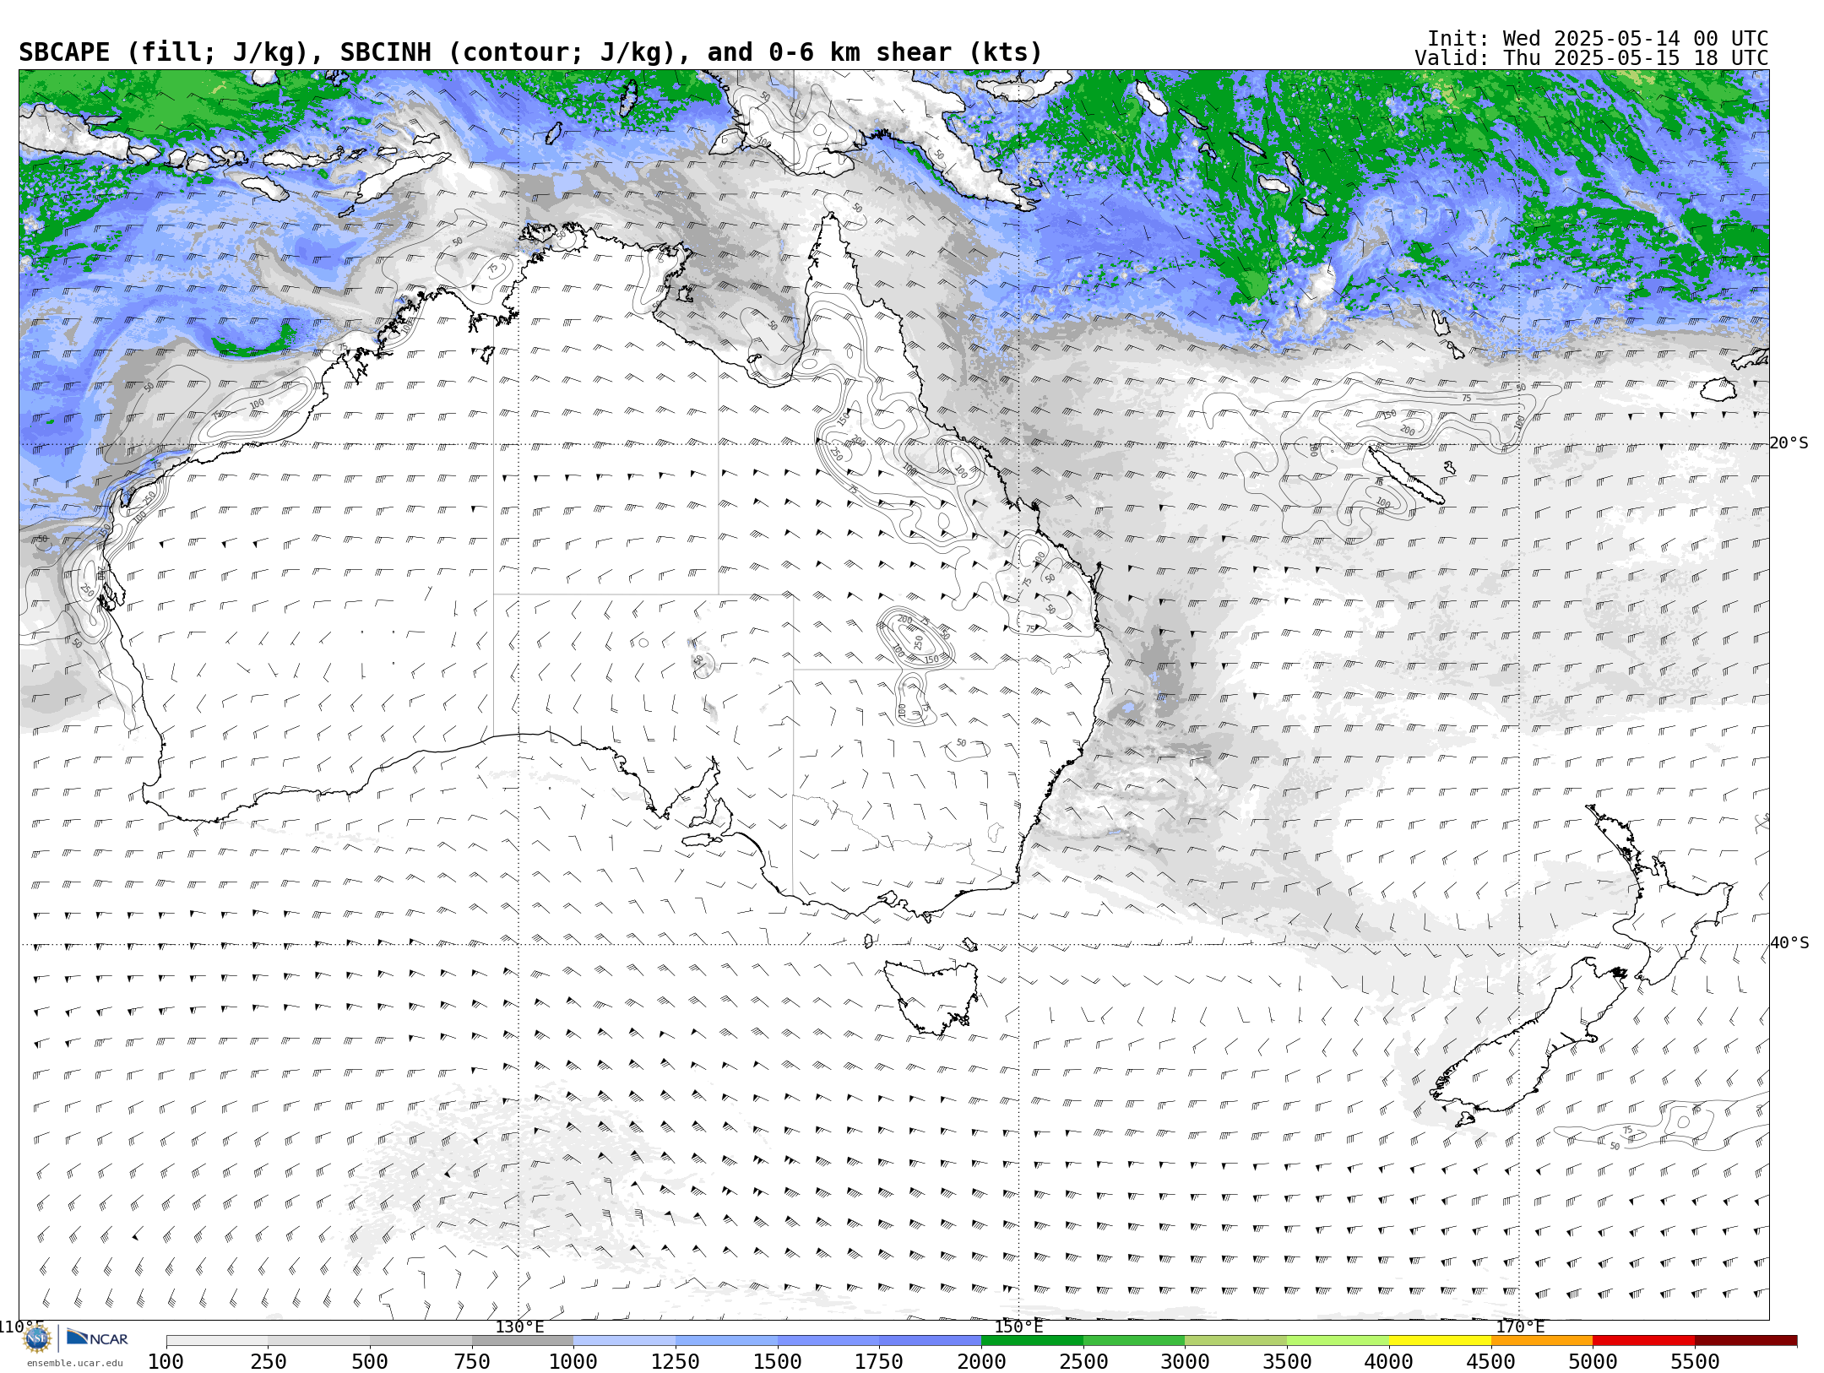Pick the gray swatch between 500 and 750
Image resolution: width=1824 pixels, height=1373 pixels.
421,1341
